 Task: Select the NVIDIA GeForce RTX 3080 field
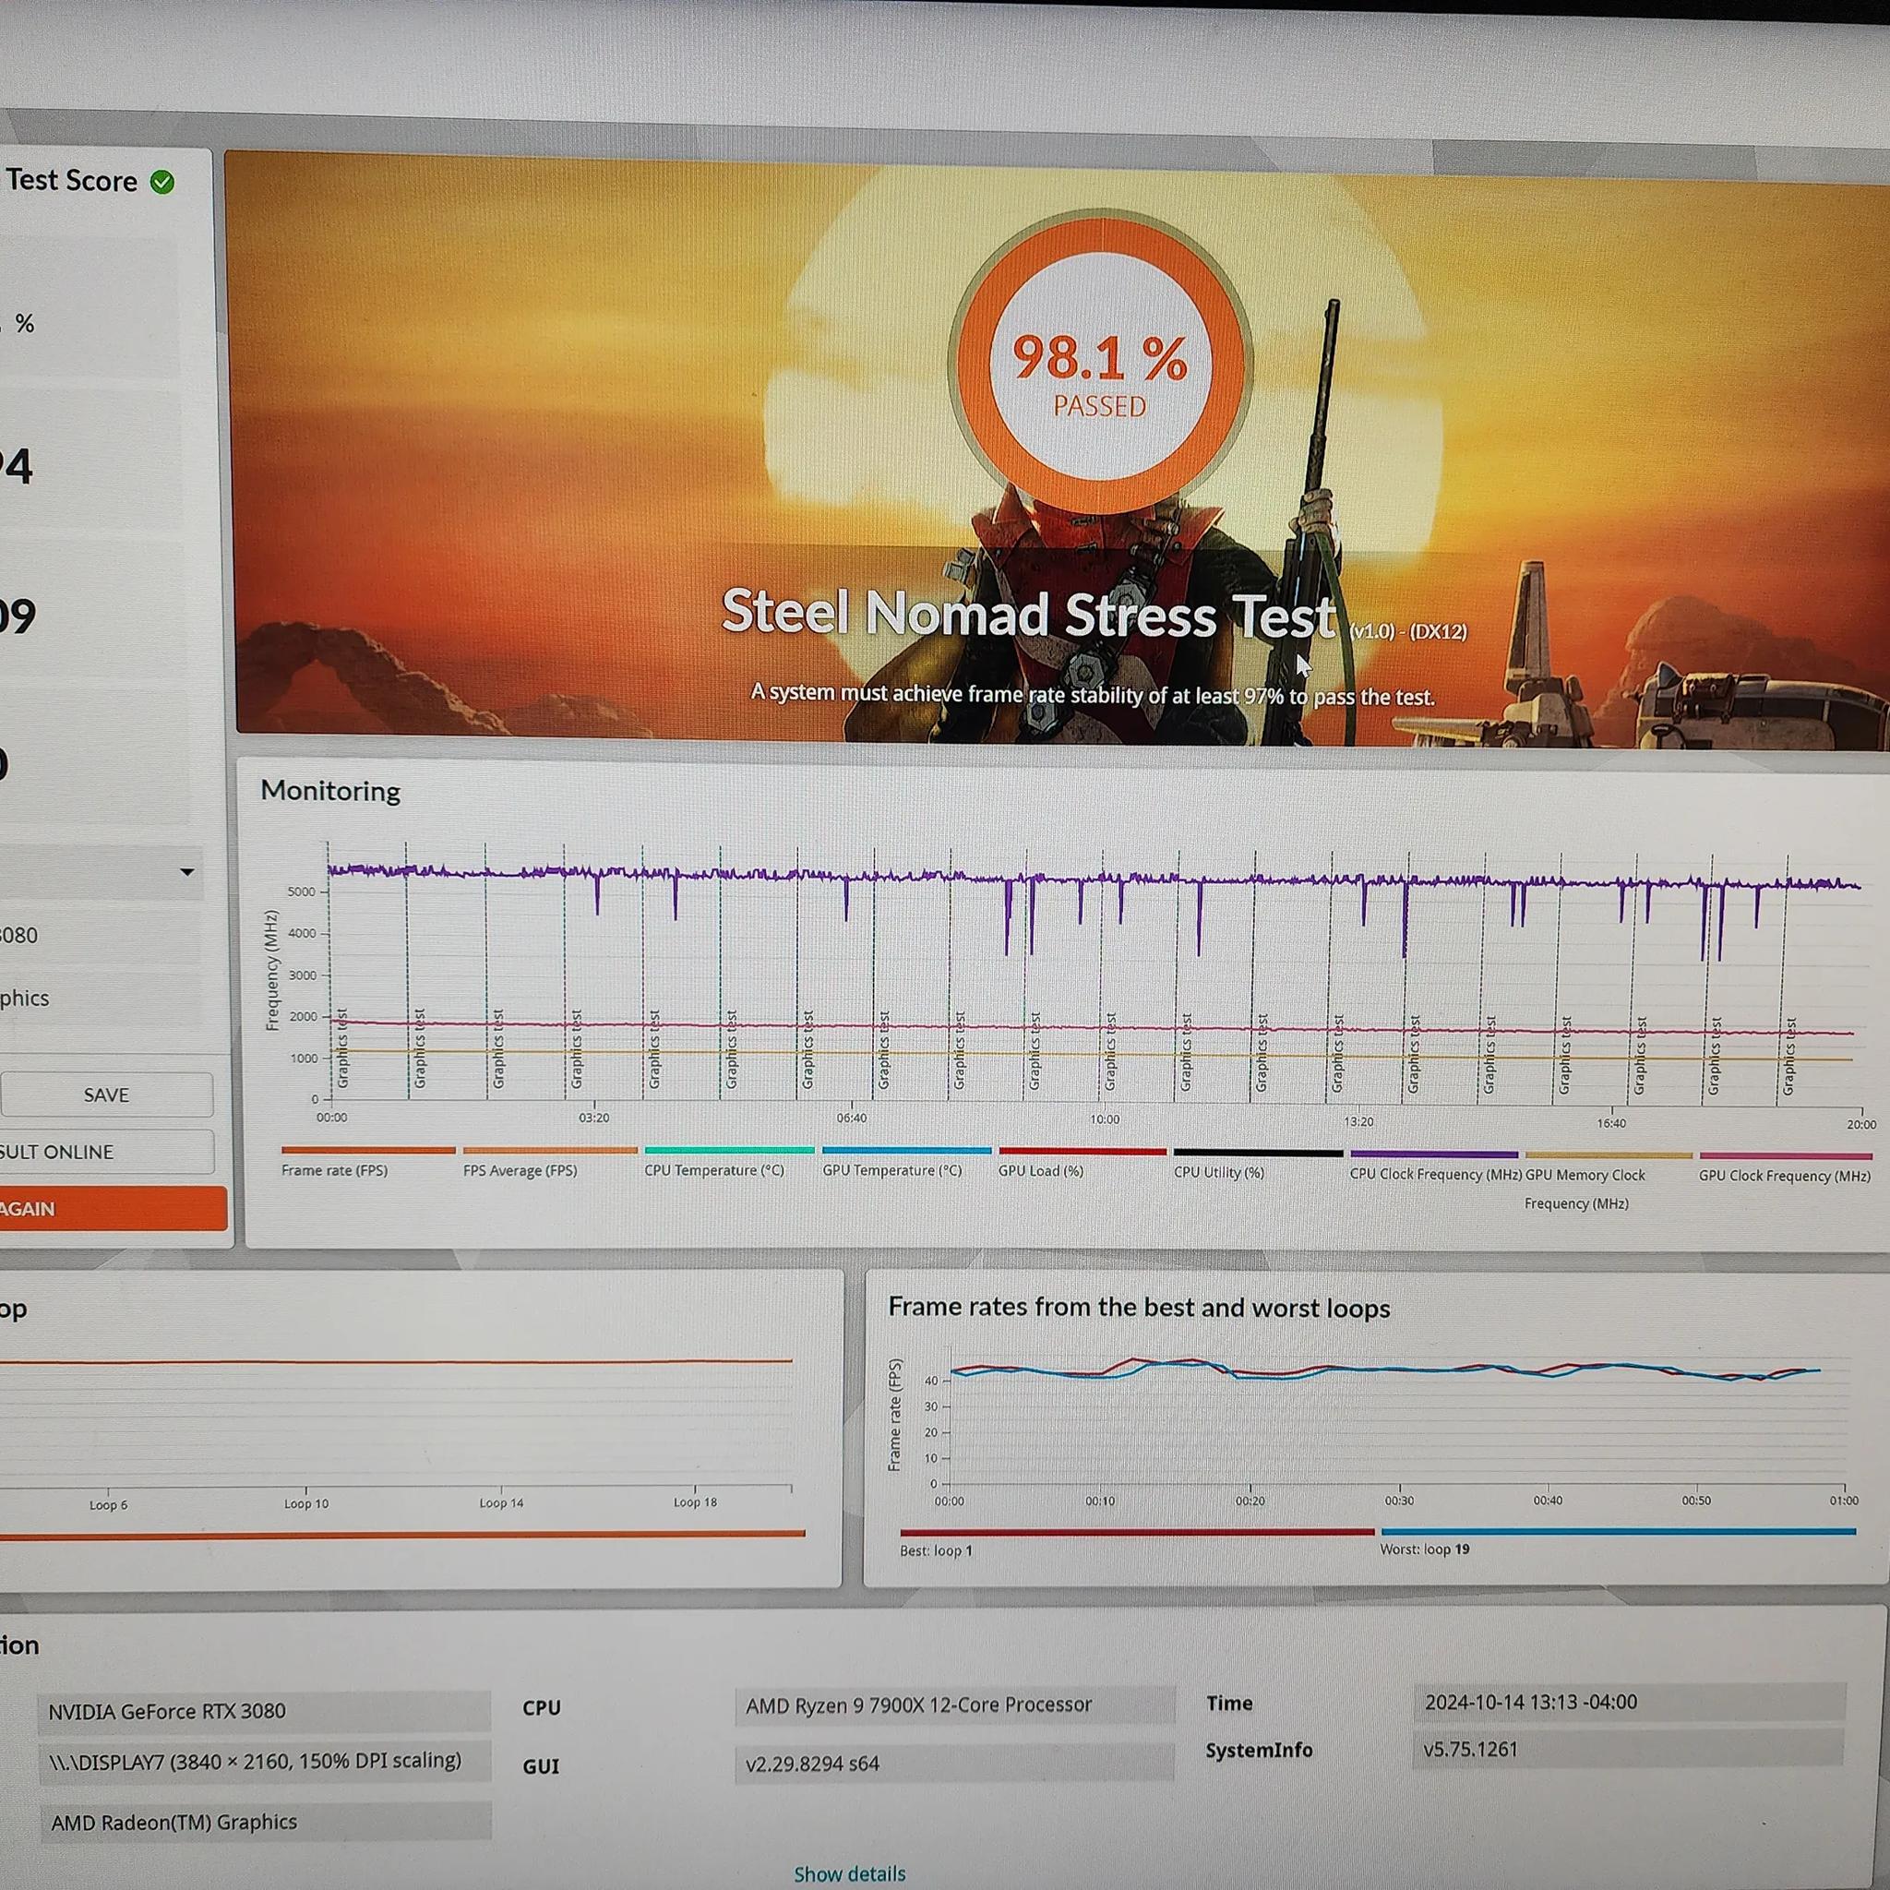pos(264,1711)
